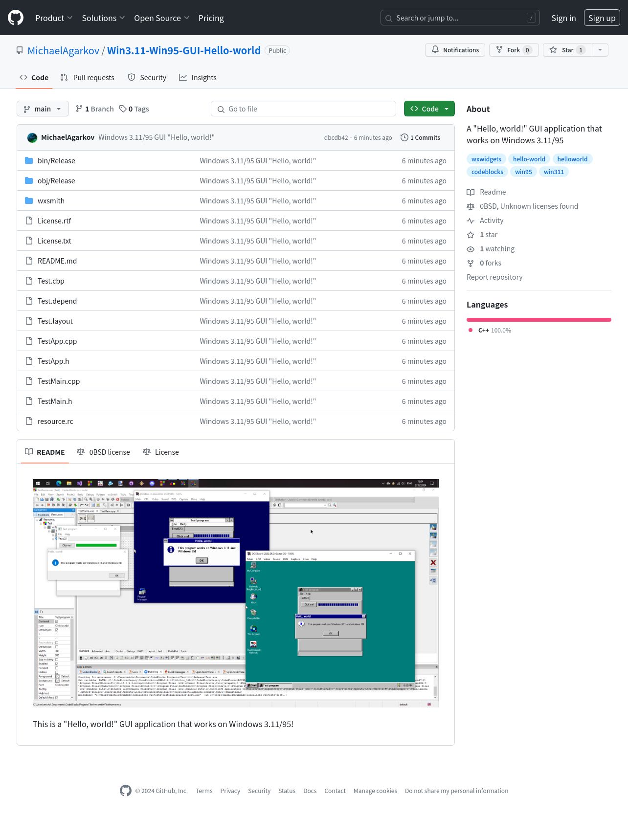Open TestMain.h file
The image size is (628, 818).
55,401
